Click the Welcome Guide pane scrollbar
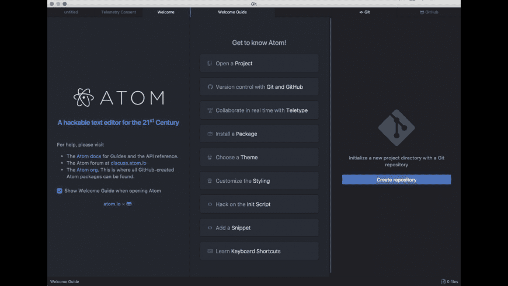508x286 pixels. [x=330, y=145]
